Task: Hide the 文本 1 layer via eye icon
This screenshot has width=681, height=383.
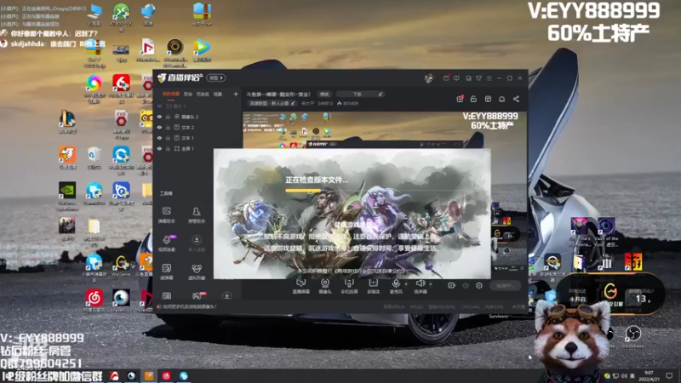Action: (x=159, y=138)
